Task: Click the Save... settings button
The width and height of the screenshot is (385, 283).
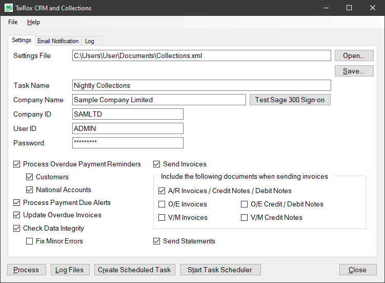Action: 353,71
